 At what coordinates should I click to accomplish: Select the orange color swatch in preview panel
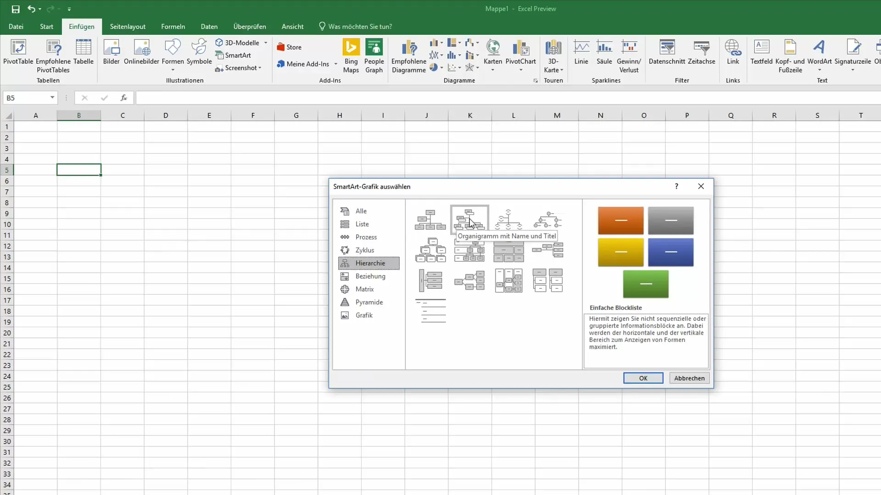[x=620, y=220]
